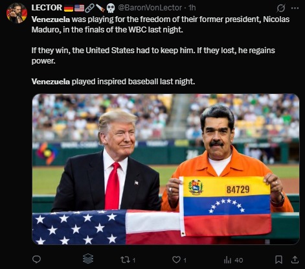View post analytics bar chart icon
The height and width of the screenshot is (269, 305).
coord(227,260)
